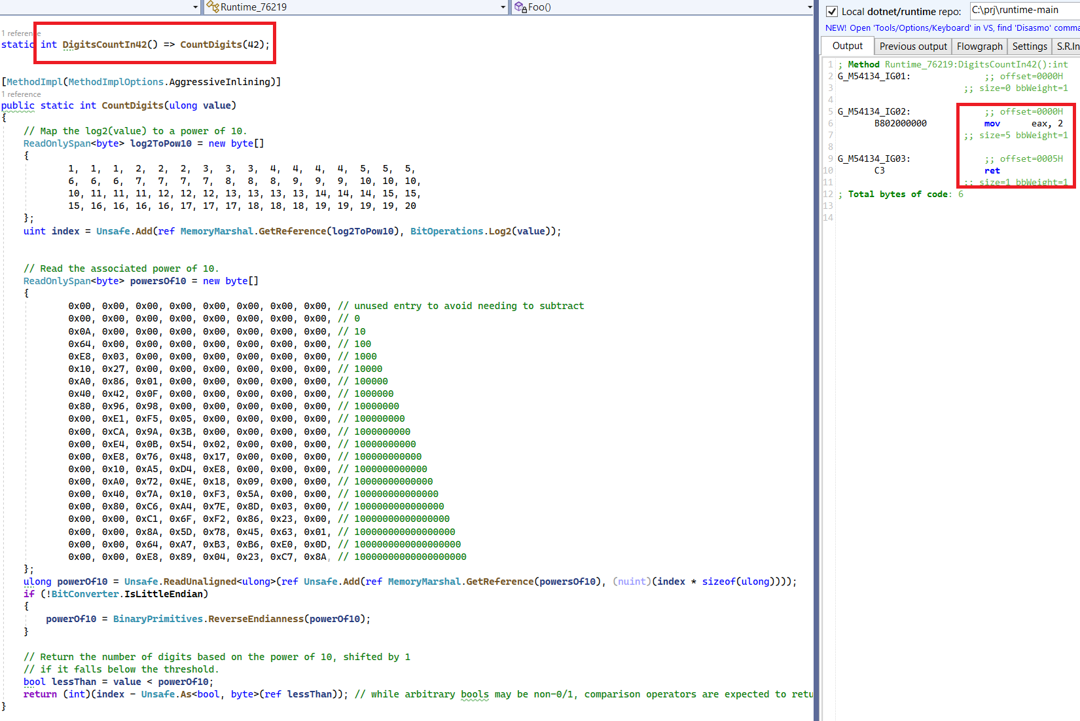This screenshot has width=1080, height=721.
Task: Select the S.R.In tab
Action: coord(1067,46)
